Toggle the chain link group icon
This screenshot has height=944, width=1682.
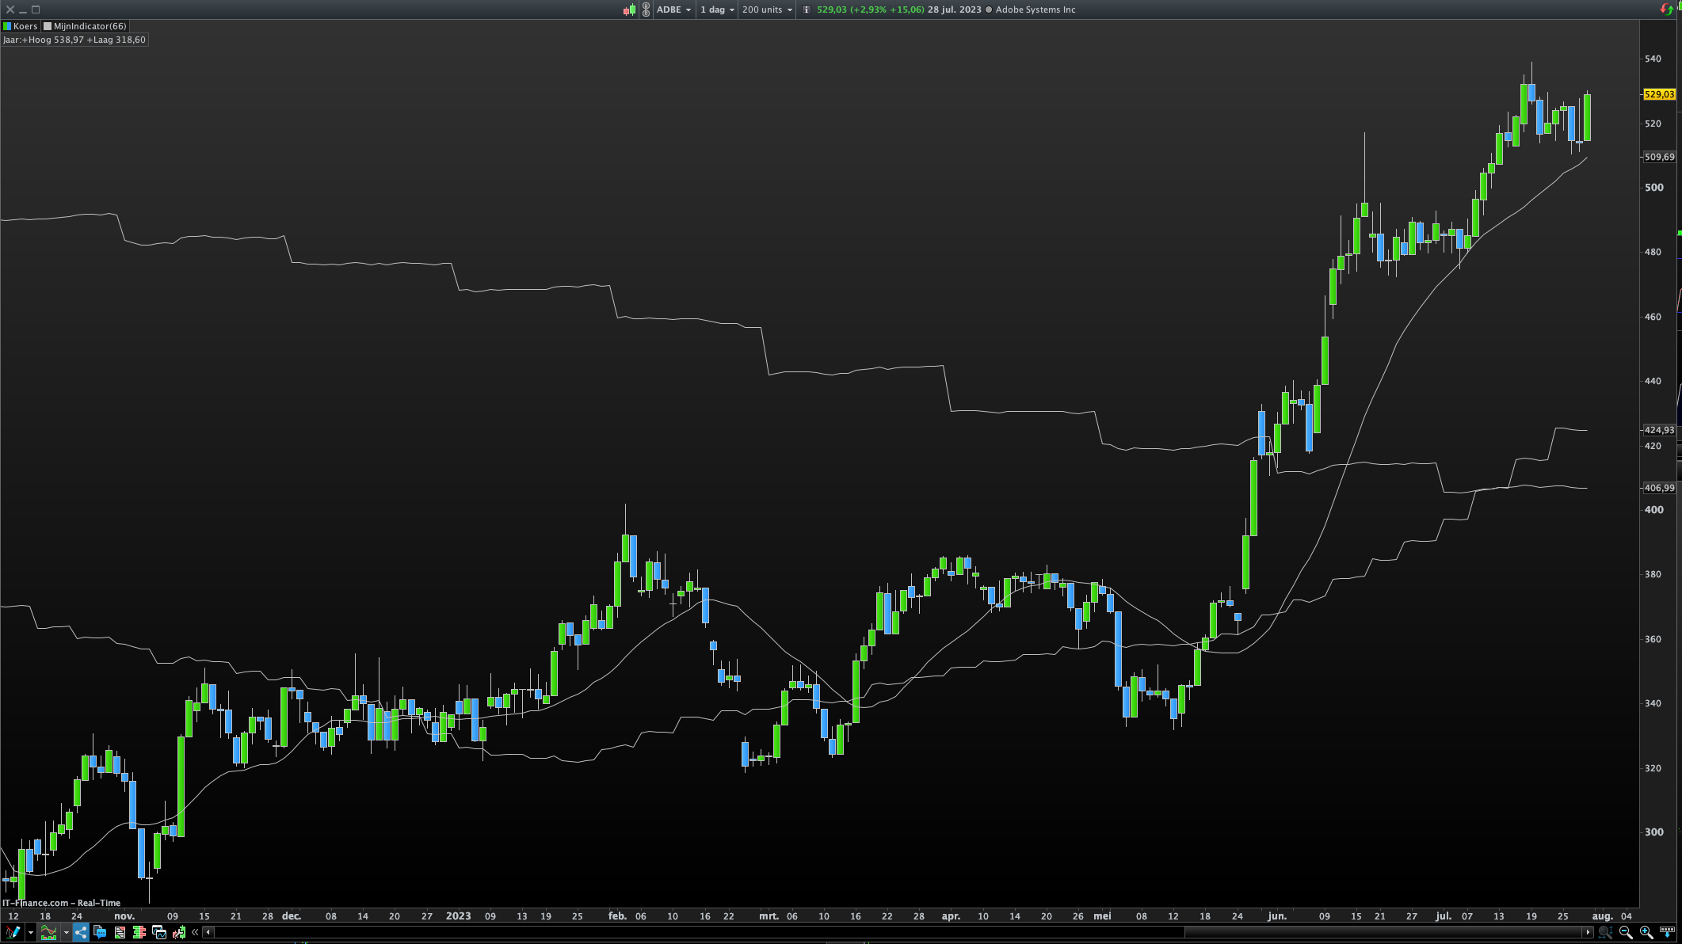pyautogui.click(x=646, y=10)
